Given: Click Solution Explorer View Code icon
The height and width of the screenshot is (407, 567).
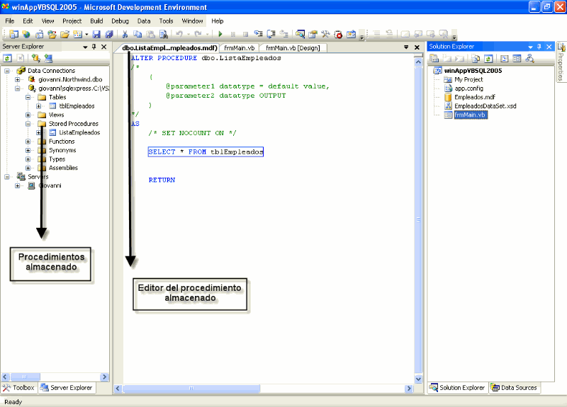Looking at the screenshot, I should point(505,59).
